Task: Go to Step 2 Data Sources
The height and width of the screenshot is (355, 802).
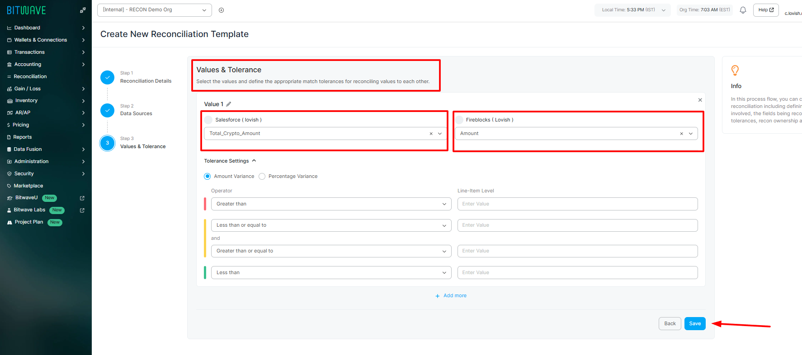Action: point(136,110)
